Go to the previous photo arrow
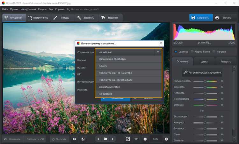Image resolution: width=239 pixels, height=144 pixels. [98, 139]
